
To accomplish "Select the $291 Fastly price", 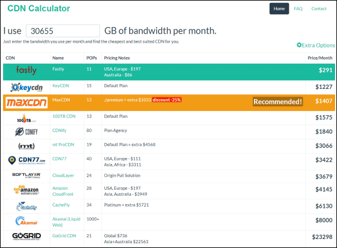I will (326, 70).
